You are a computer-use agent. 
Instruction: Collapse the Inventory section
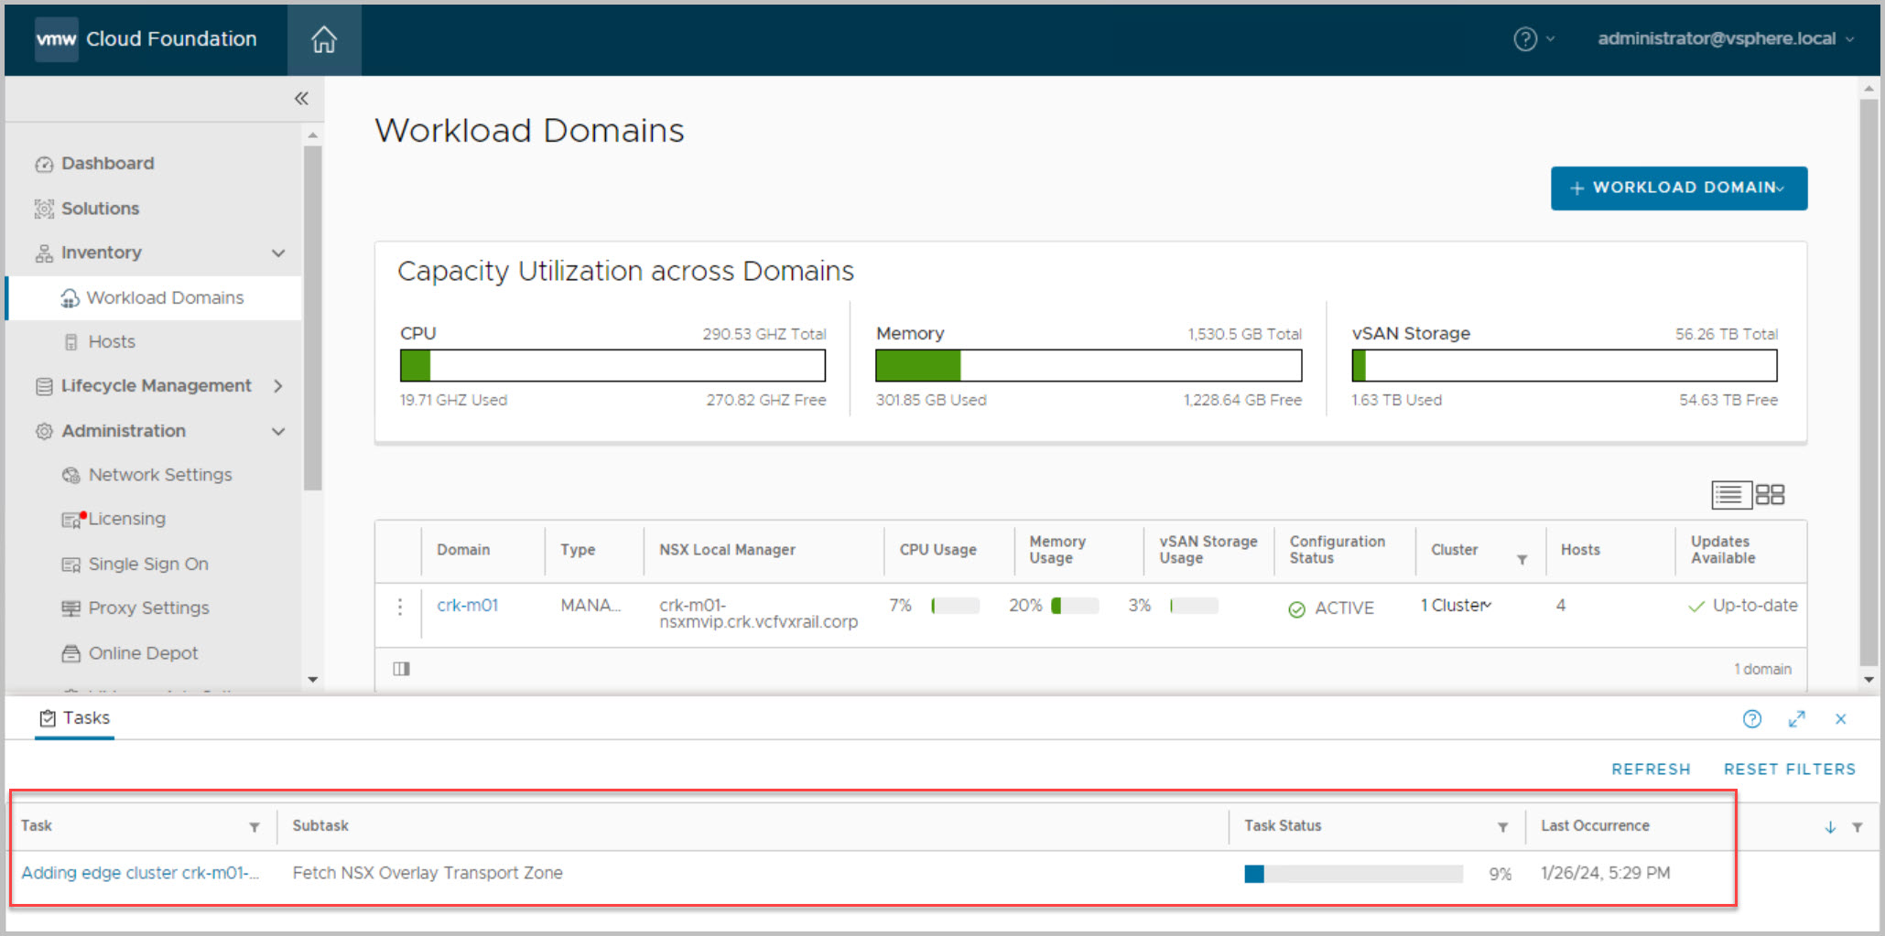[x=278, y=253]
